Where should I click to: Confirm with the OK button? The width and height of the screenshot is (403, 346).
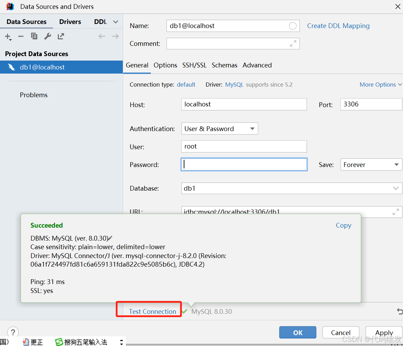pos(298,332)
